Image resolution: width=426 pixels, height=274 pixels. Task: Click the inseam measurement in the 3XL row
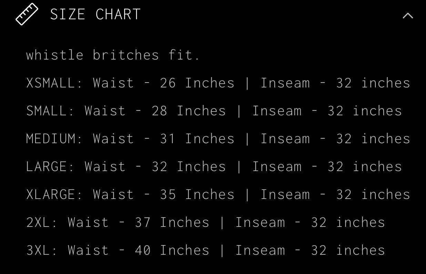tap(310, 250)
